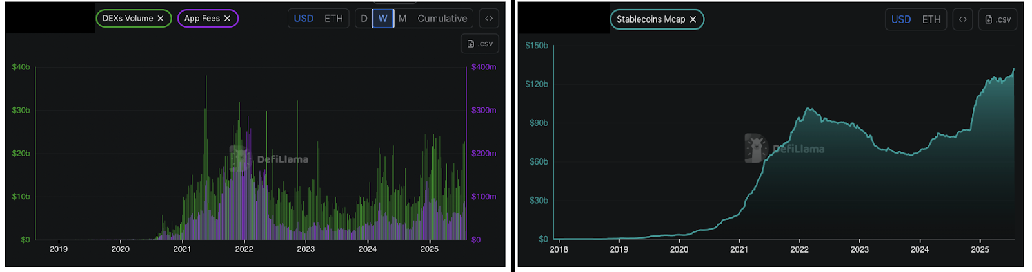Switch to Cumulative view
Viewport: 1032px width, 272px height.
tap(442, 19)
